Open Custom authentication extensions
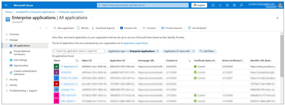The height and width of the screenshot is (105, 285). 25,73
